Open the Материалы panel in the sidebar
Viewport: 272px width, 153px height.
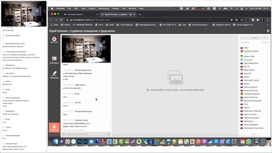pyautogui.click(x=54, y=60)
